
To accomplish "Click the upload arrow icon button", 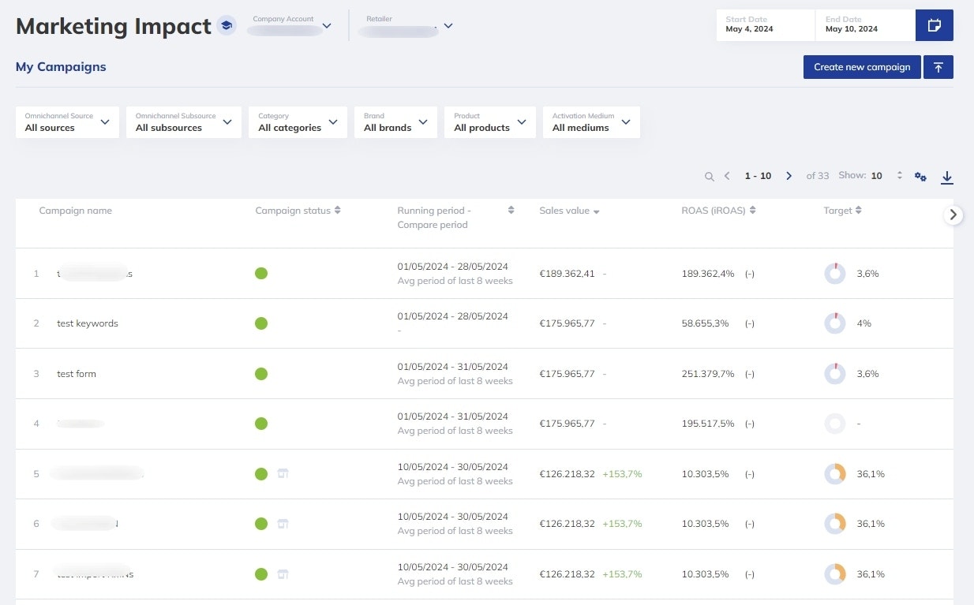I will point(938,67).
